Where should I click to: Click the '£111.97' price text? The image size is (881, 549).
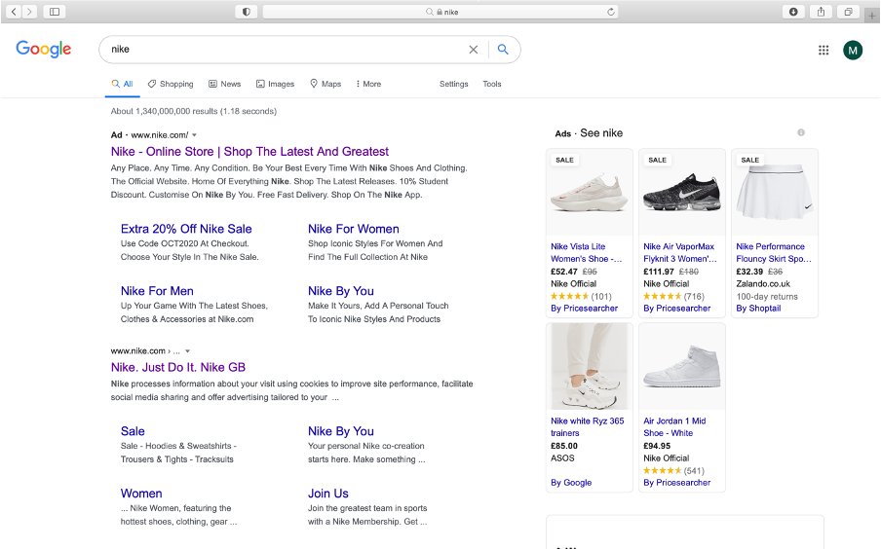pos(659,272)
